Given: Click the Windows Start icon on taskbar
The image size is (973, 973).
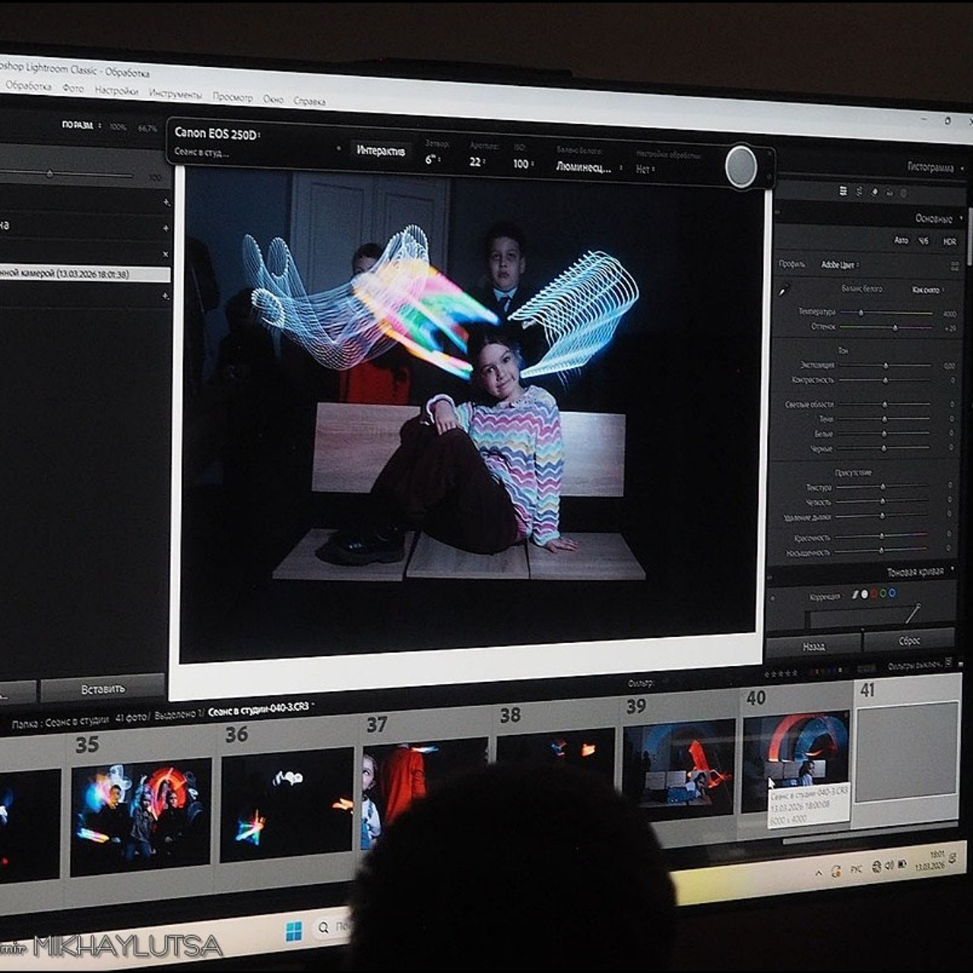Looking at the screenshot, I should pyautogui.click(x=293, y=930).
